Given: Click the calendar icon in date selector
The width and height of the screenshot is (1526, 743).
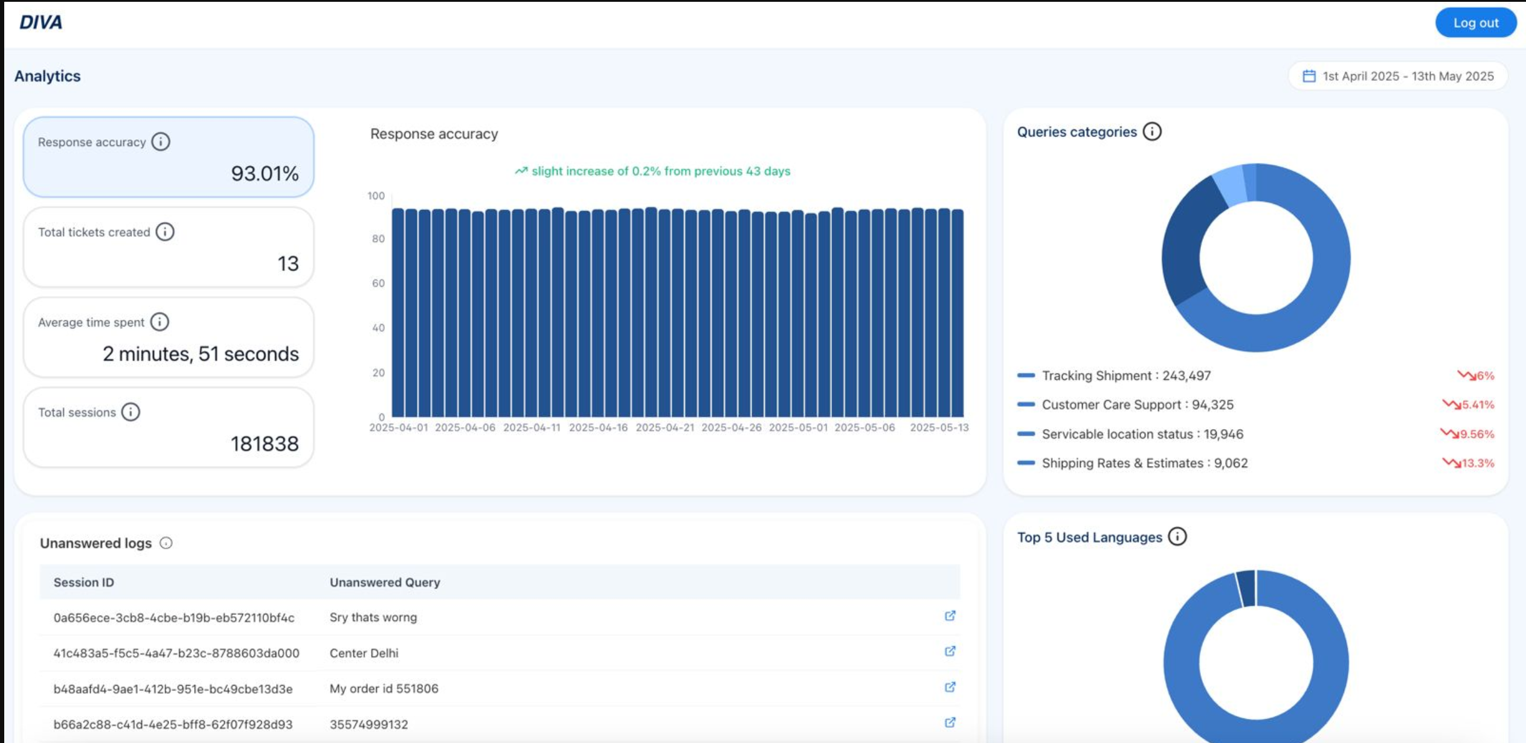Looking at the screenshot, I should point(1309,76).
